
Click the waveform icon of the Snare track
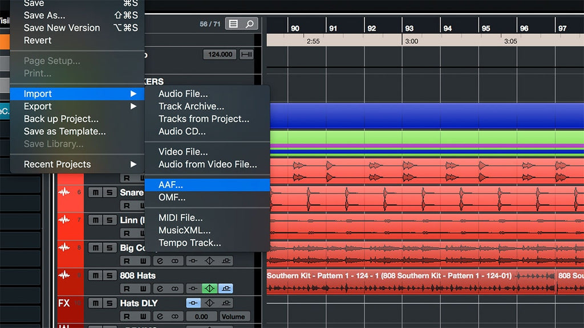64,192
